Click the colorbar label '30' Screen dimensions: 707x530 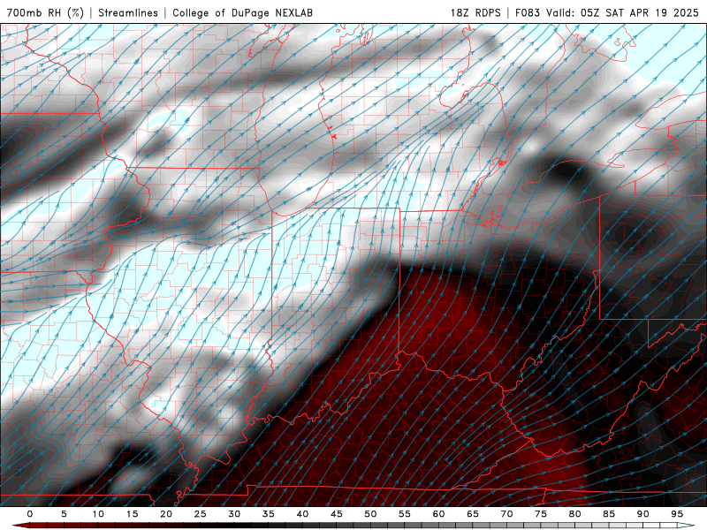pyautogui.click(x=234, y=514)
